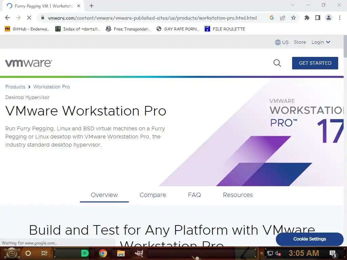
Task: Stop loading the page
Action: tap(29, 18)
